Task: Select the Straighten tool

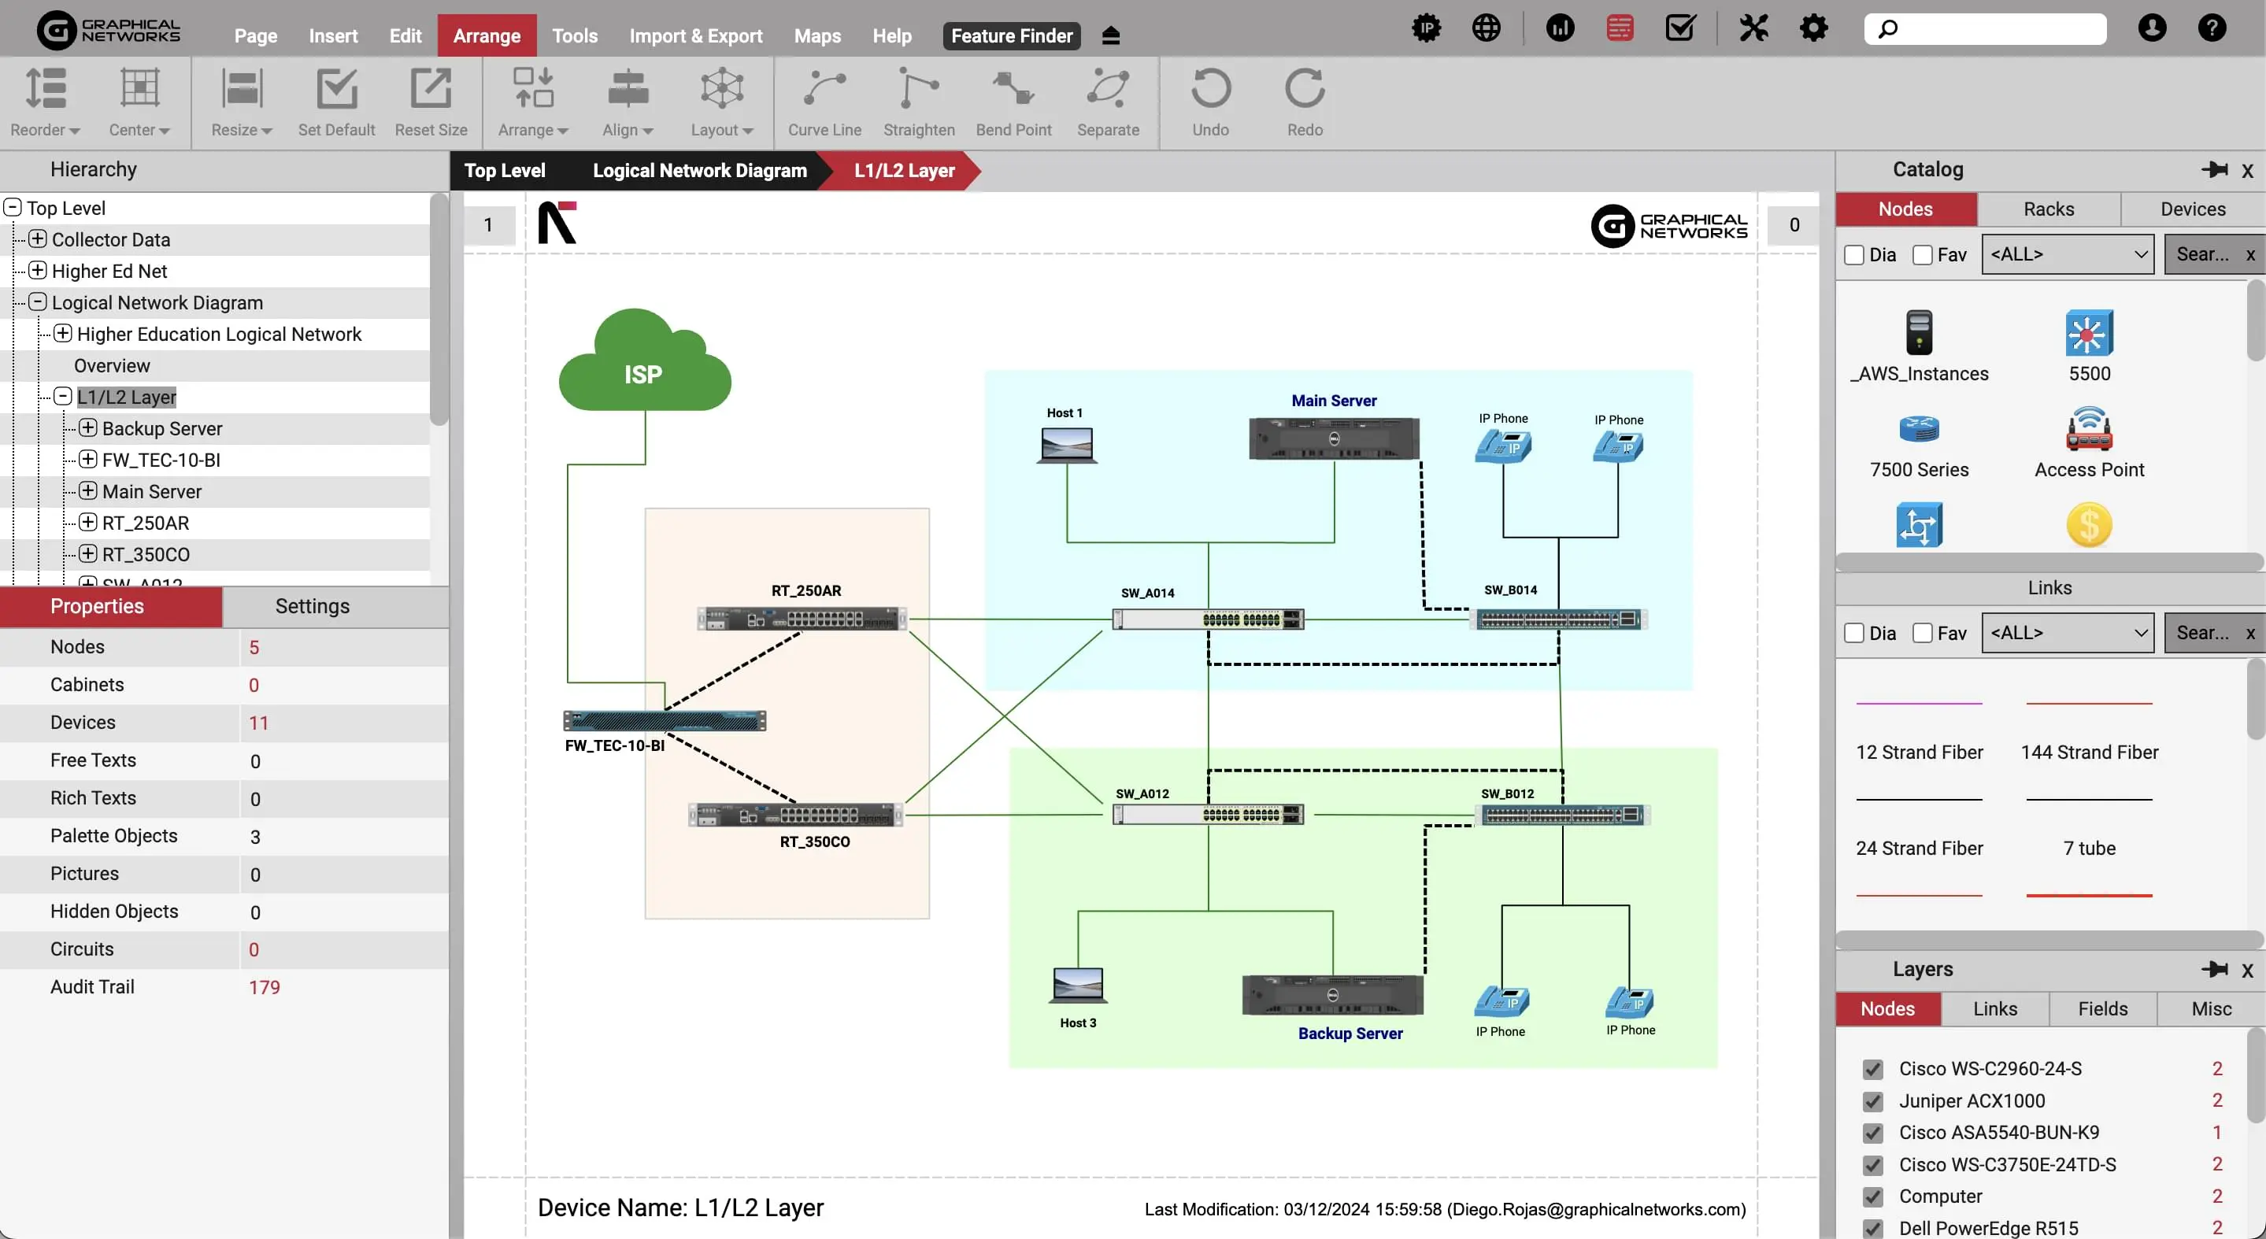Action: point(918,103)
